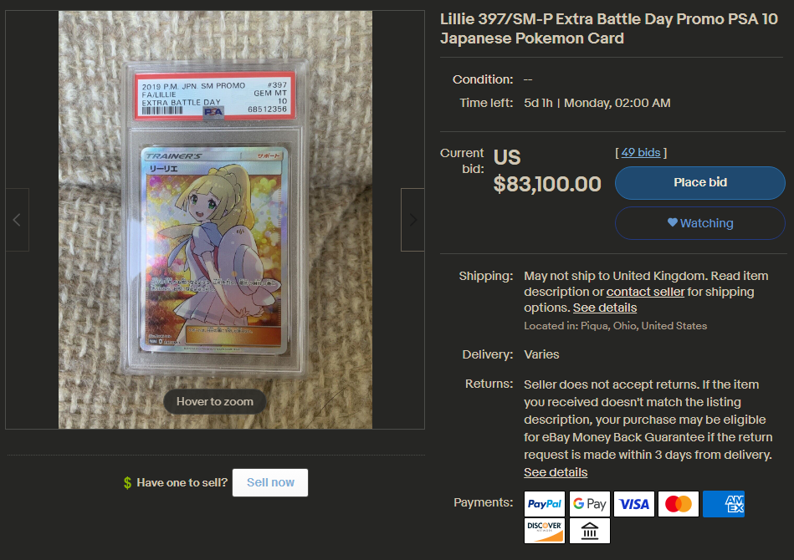
Task: Click the Lillie 397/SM-P listing title
Action: coord(608,28)
